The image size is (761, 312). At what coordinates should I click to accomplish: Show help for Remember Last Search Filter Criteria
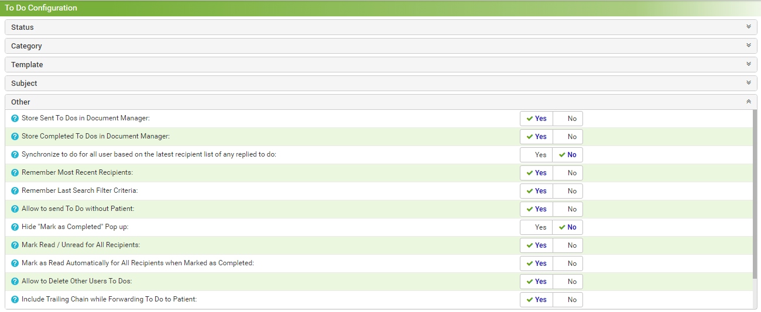[x=15, y=191]
